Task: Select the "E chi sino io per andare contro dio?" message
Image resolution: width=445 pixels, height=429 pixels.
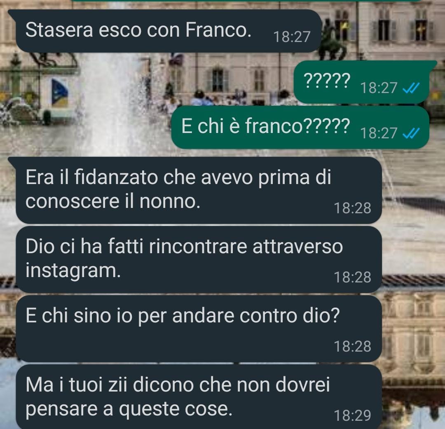Action: pos(199,329)
